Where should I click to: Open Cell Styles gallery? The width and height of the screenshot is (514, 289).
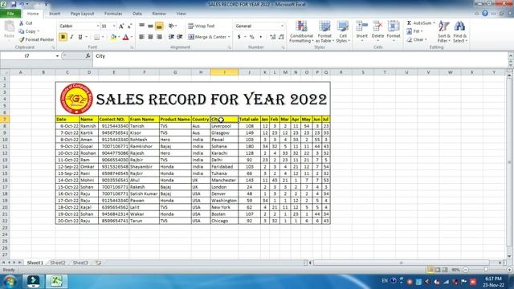point(343,31)
